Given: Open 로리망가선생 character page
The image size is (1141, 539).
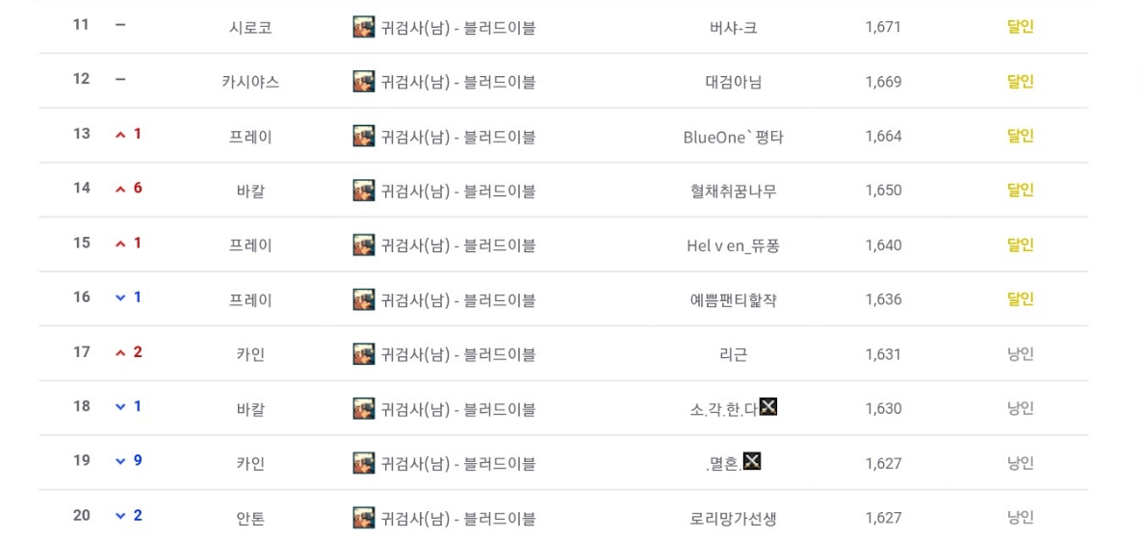Looking at the screenshot, I should click(x=734, y=519).
